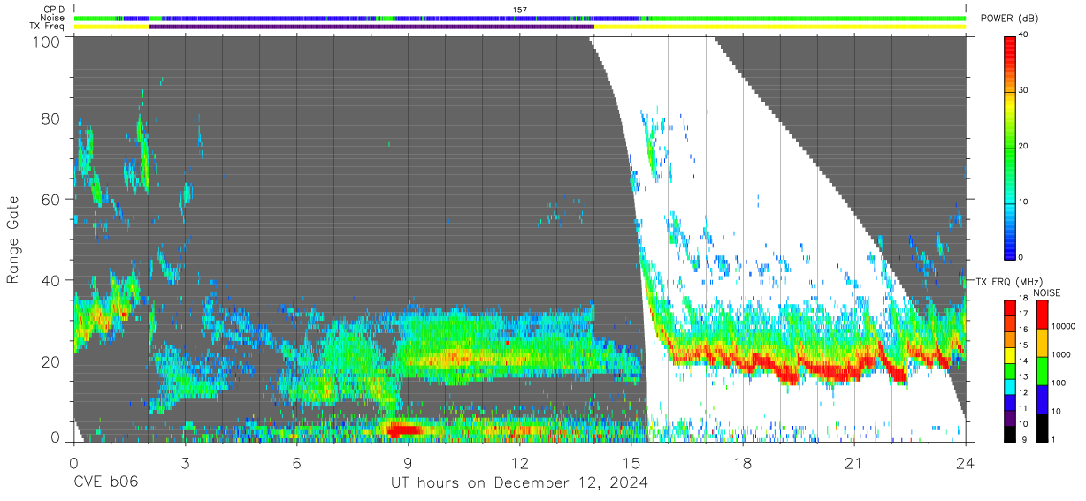
Task: Click the x-axis tick label '21'
Action: [854, 463]
